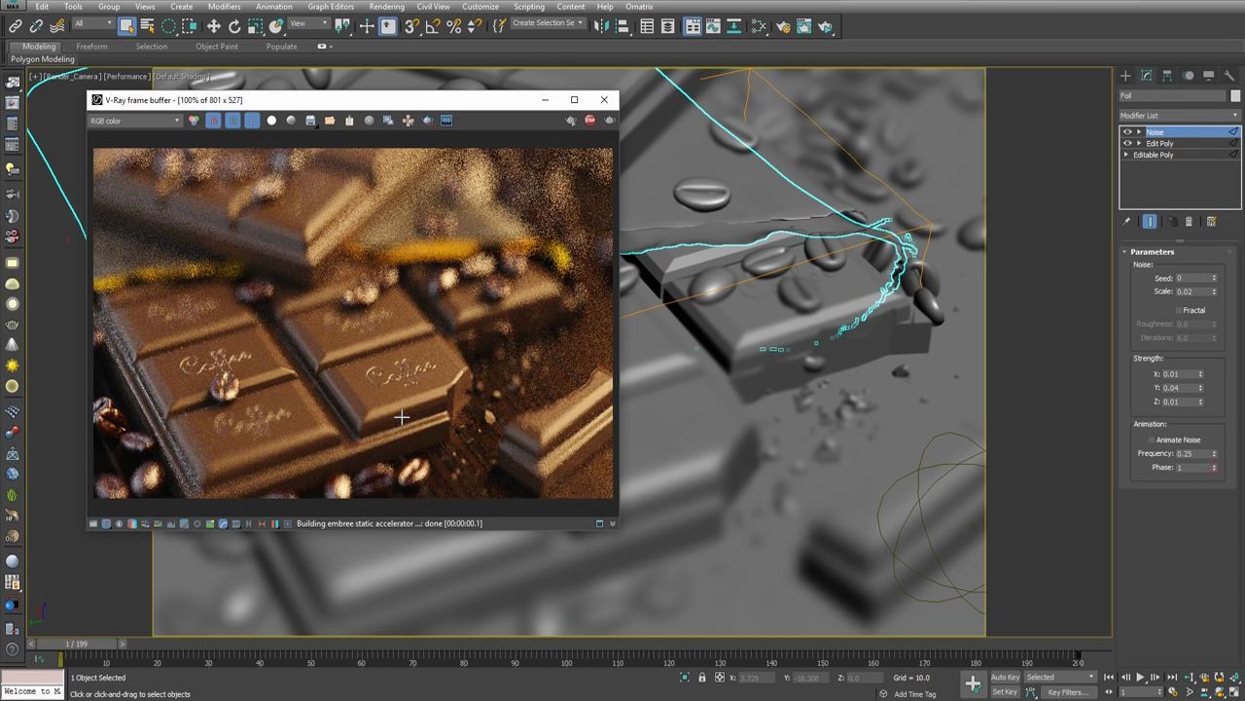This screenshot has height=701, width=1245.
Task: Stop the V-Ray render with the stop icon
Action: coord(589,120)
